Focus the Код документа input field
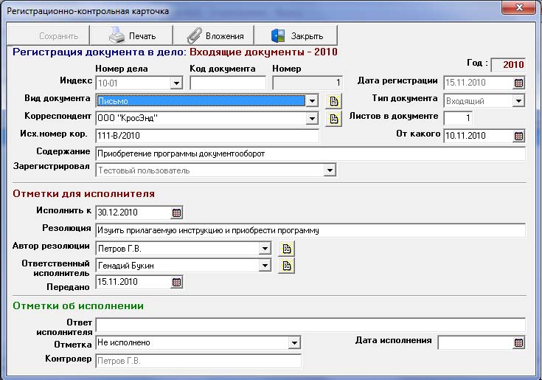542x380 pixels. point(227,83)
